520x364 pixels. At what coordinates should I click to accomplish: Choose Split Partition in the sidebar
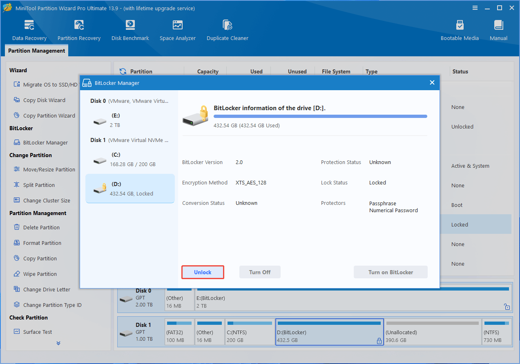[34, 185]
